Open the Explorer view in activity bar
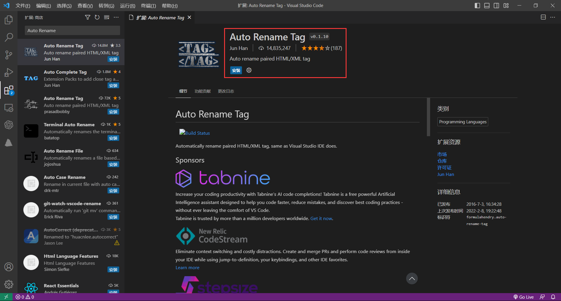The width and height of the screenshot is (561, 301). pyautogui.click(x=9, y=20)
